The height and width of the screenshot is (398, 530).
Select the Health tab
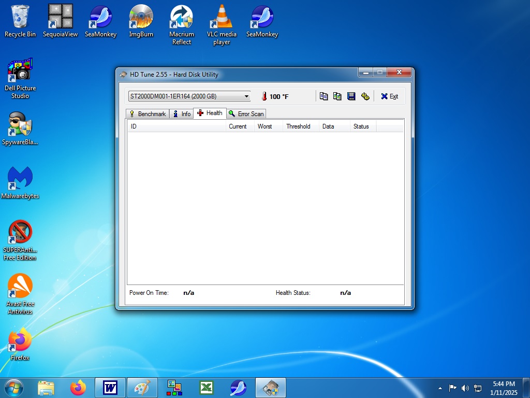click(x=210, y=113)
